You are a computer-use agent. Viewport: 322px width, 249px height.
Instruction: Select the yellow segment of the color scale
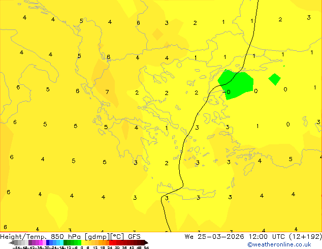tap(86, 242)
